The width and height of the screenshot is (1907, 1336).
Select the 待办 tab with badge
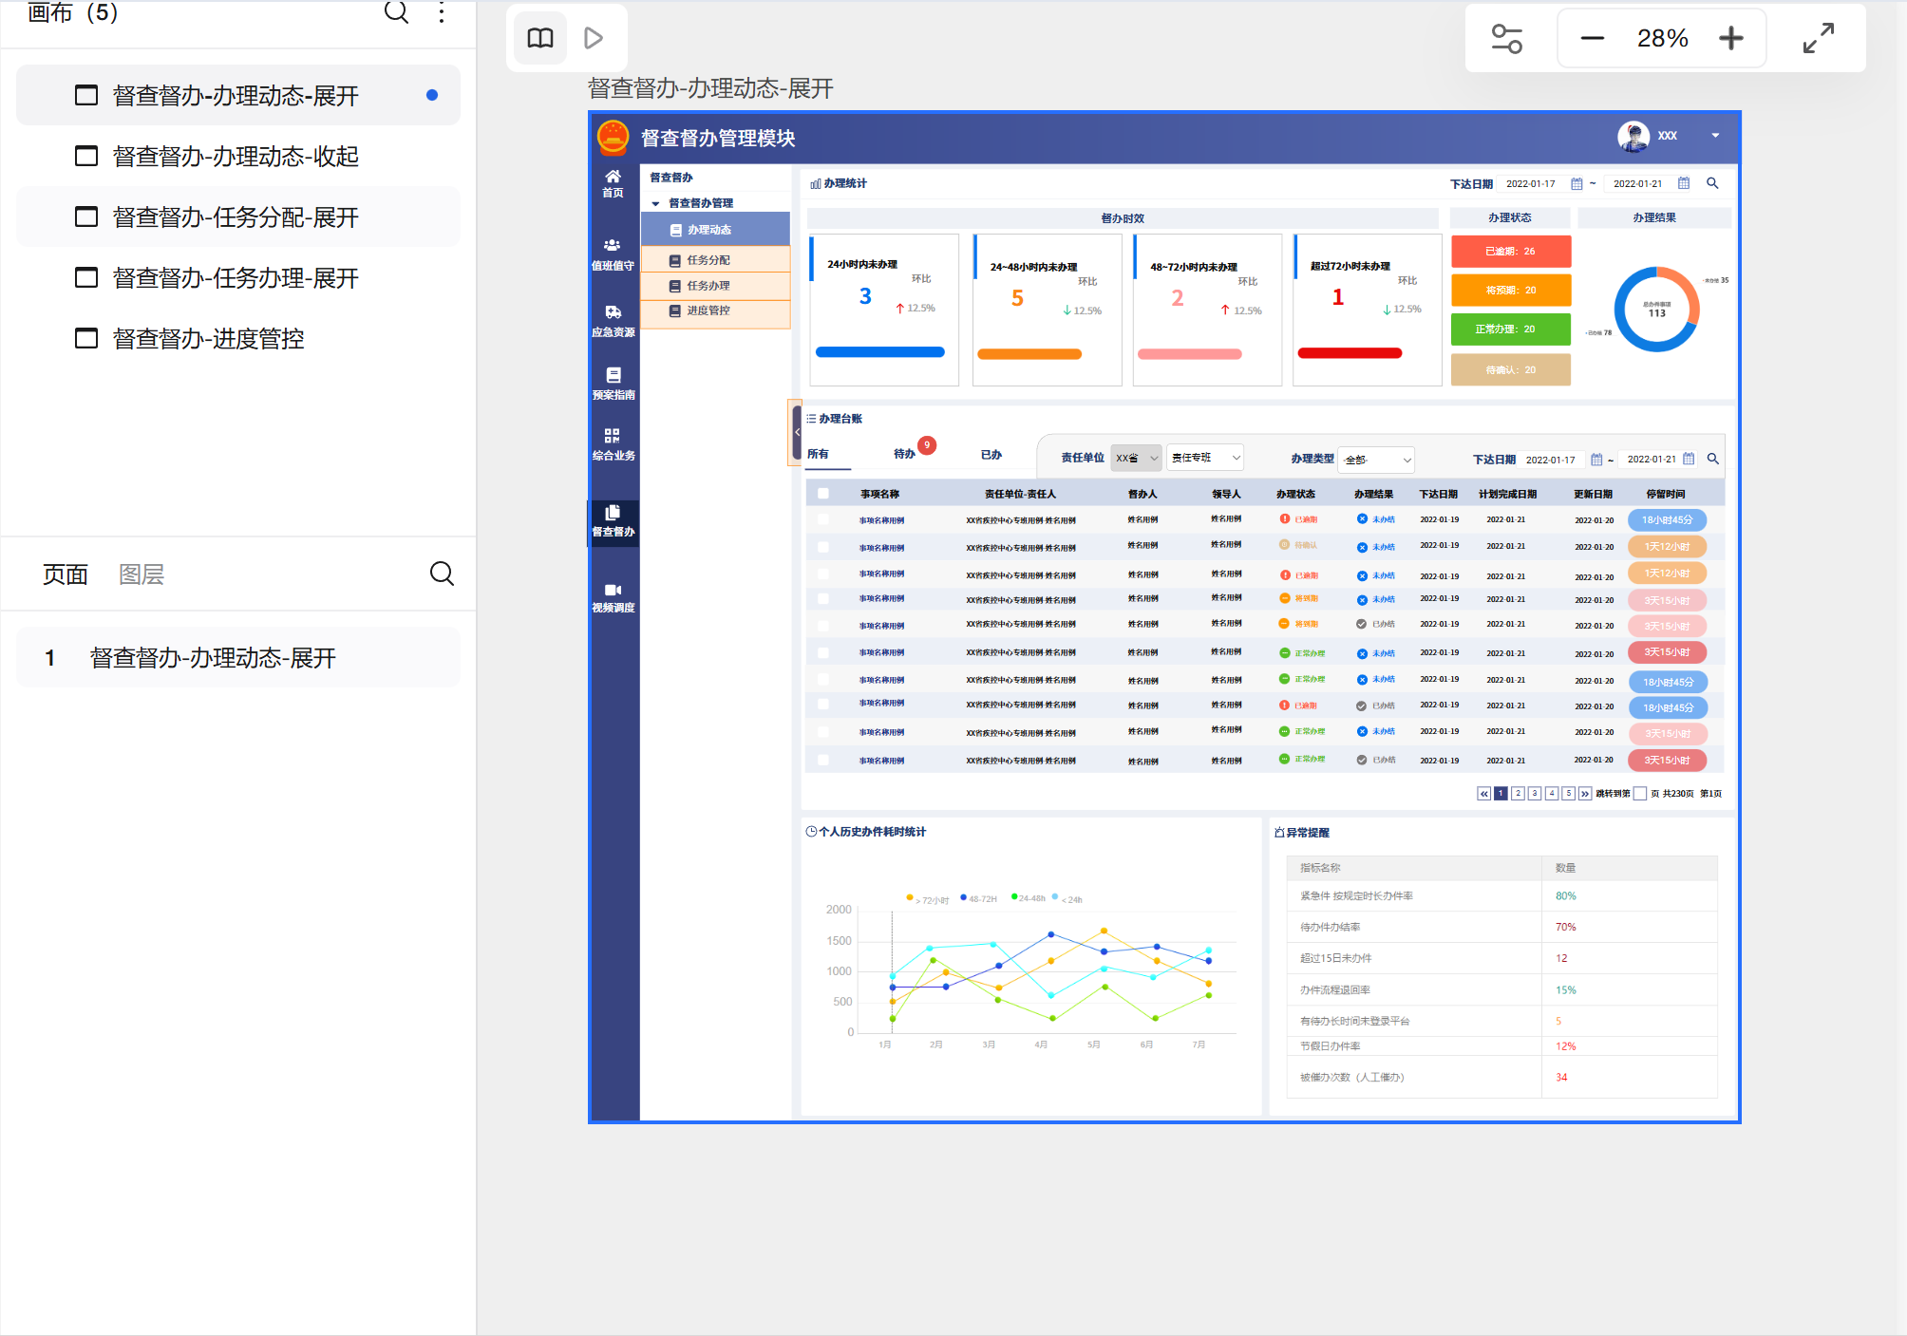pyautogui.click(x=904, y=454)
